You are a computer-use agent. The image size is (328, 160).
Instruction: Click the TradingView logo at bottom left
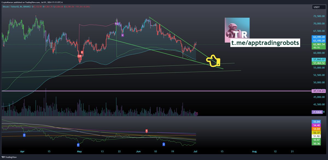(x=8, y=157)
